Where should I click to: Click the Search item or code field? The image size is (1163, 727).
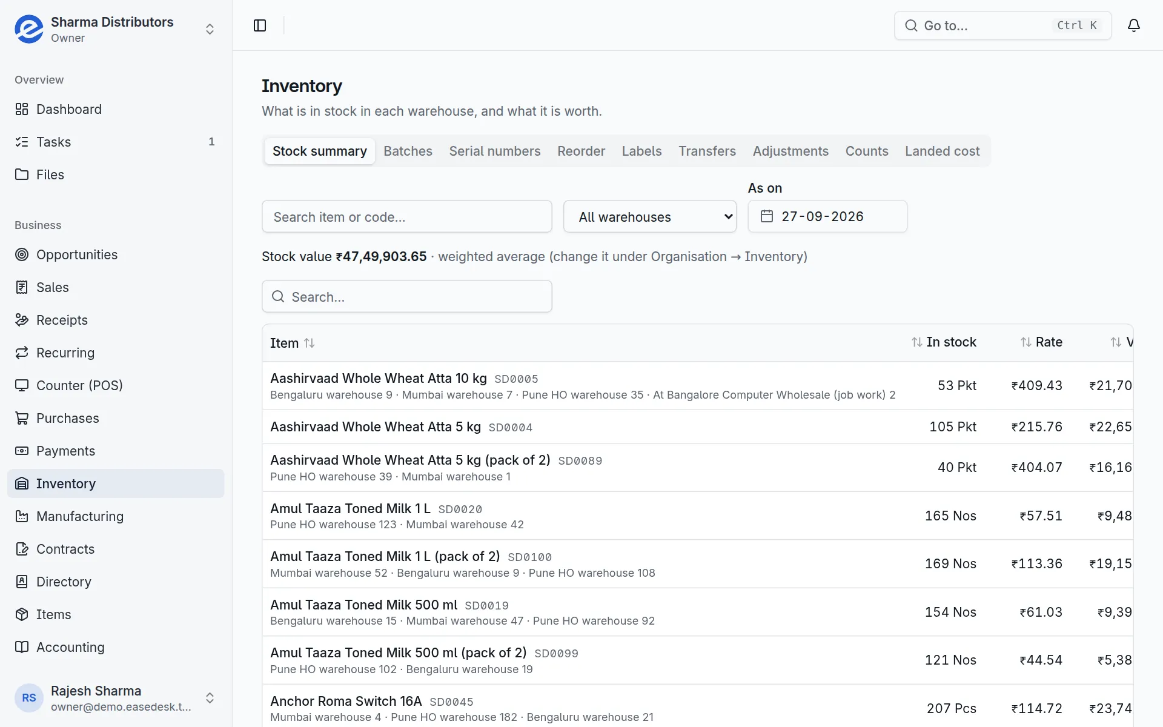click(407, 216)
